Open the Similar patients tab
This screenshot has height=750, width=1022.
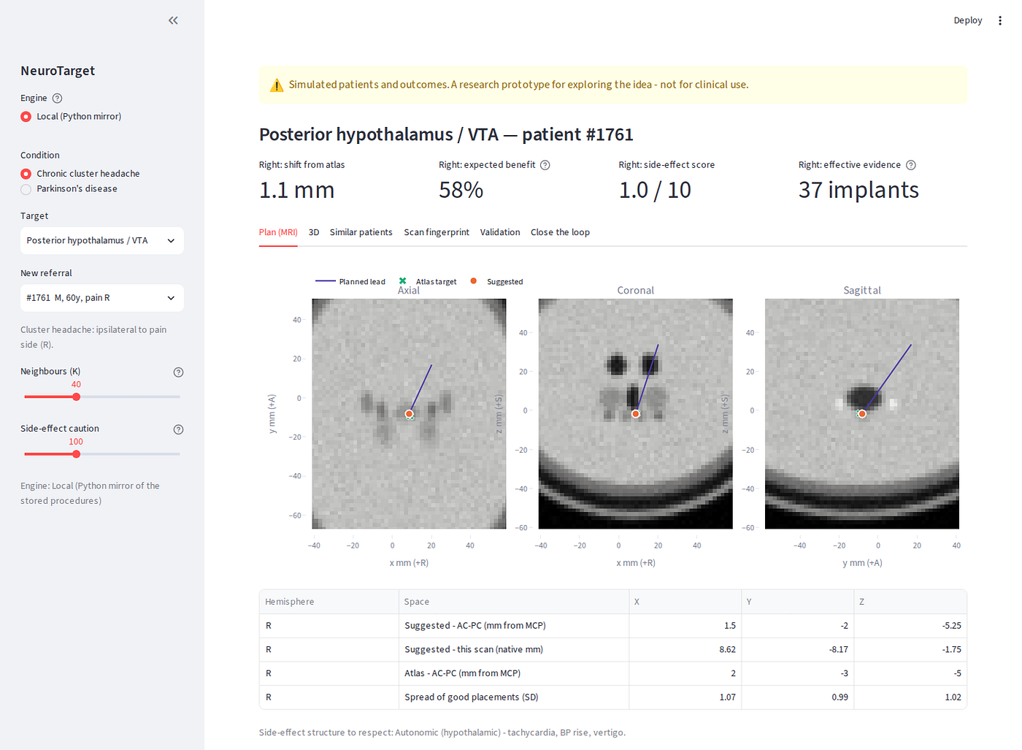[x=361, y=232]
